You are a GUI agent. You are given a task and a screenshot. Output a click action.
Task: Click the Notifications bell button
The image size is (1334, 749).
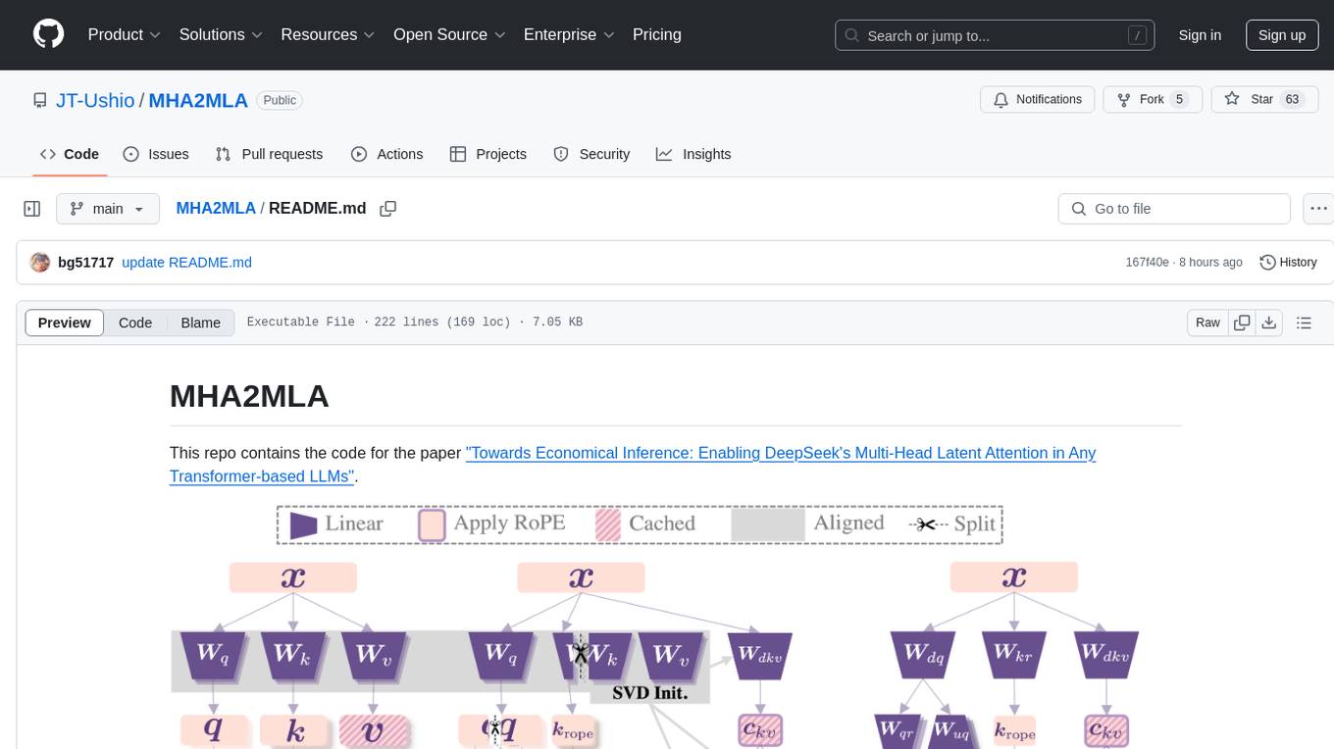[1038, 99]
